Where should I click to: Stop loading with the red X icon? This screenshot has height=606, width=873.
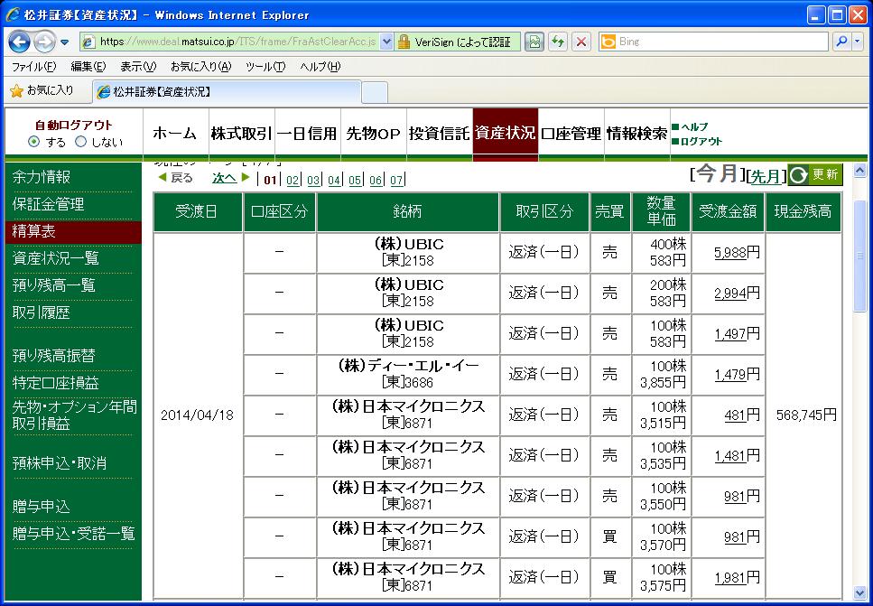(581, 42)
